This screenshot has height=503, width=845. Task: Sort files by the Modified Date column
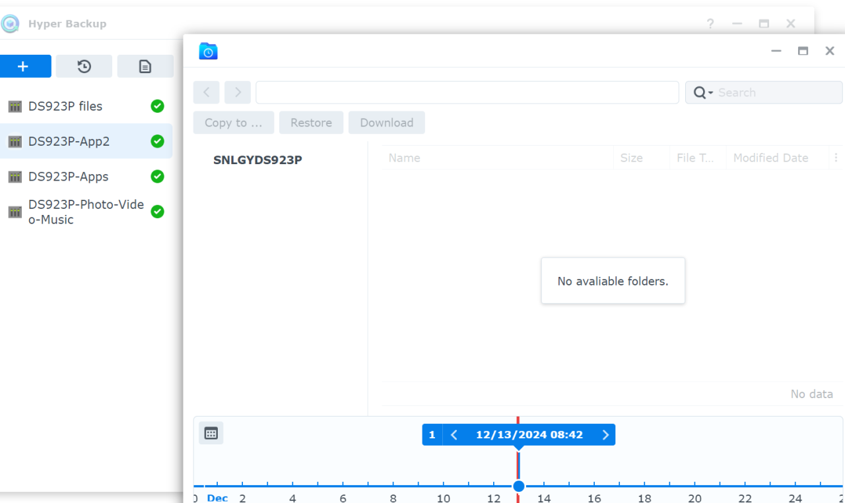[770, 158]
